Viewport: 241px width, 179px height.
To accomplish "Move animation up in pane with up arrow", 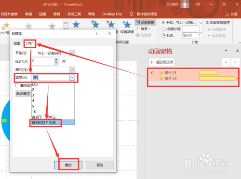I will point(226,62).
